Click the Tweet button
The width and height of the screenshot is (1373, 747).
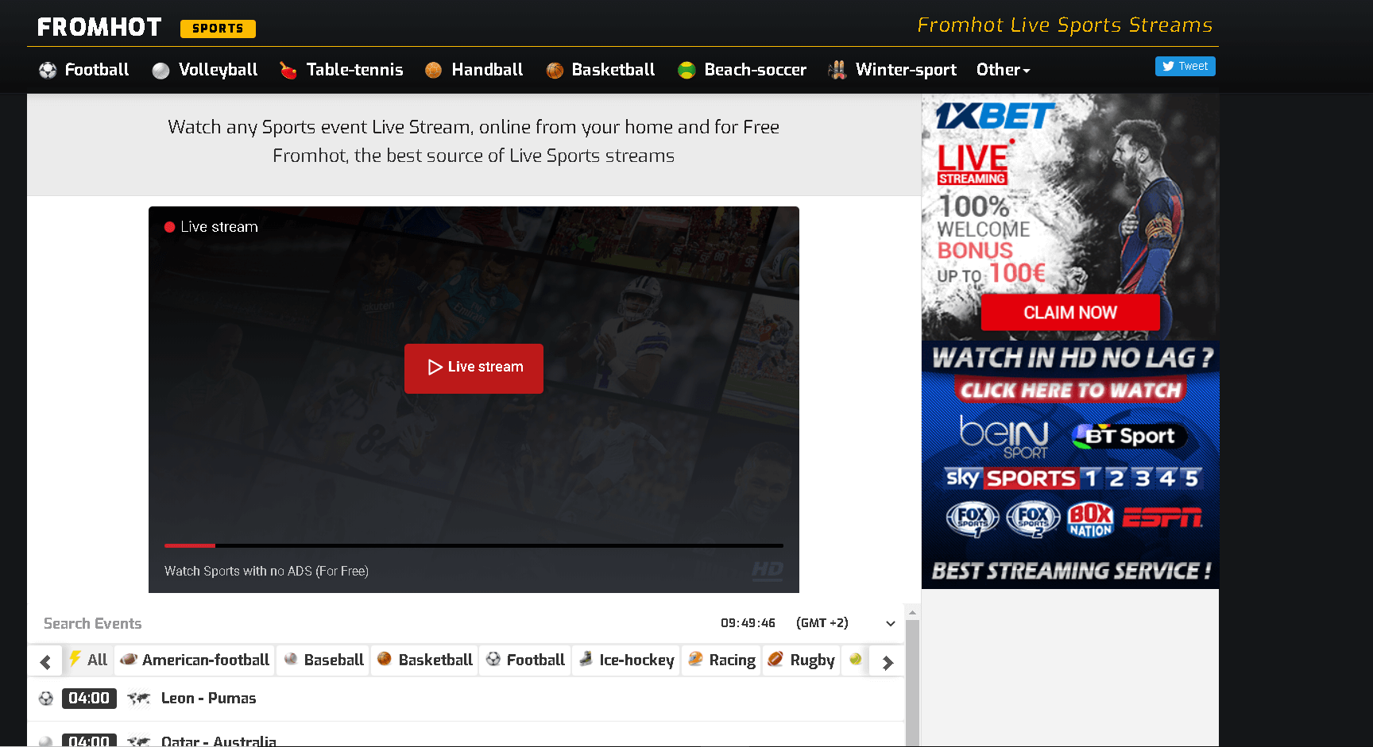(x=1185, y=66)
